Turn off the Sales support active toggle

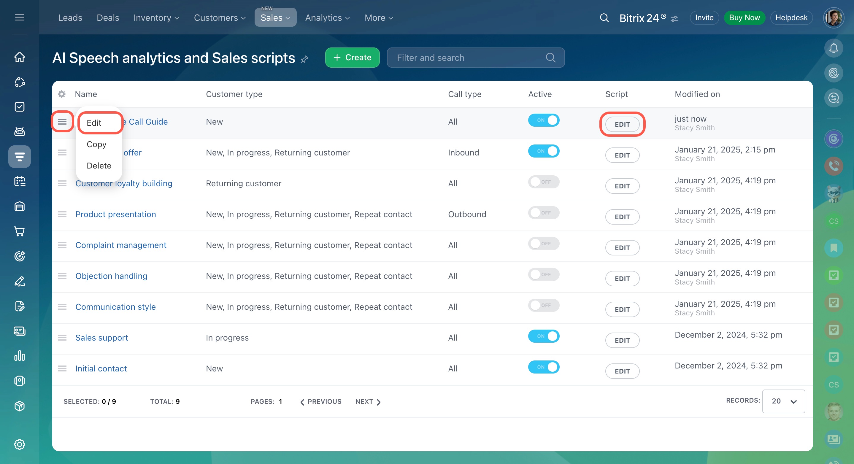(x=543, y=336)
